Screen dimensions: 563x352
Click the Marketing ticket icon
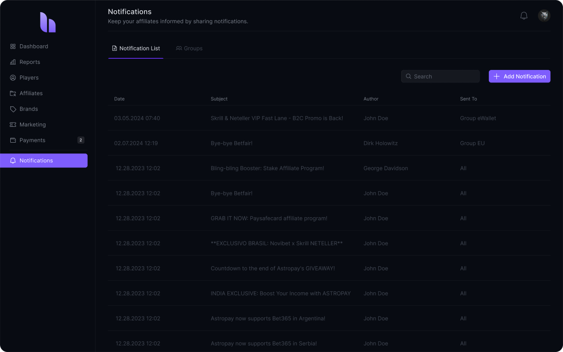click(13, 124)
